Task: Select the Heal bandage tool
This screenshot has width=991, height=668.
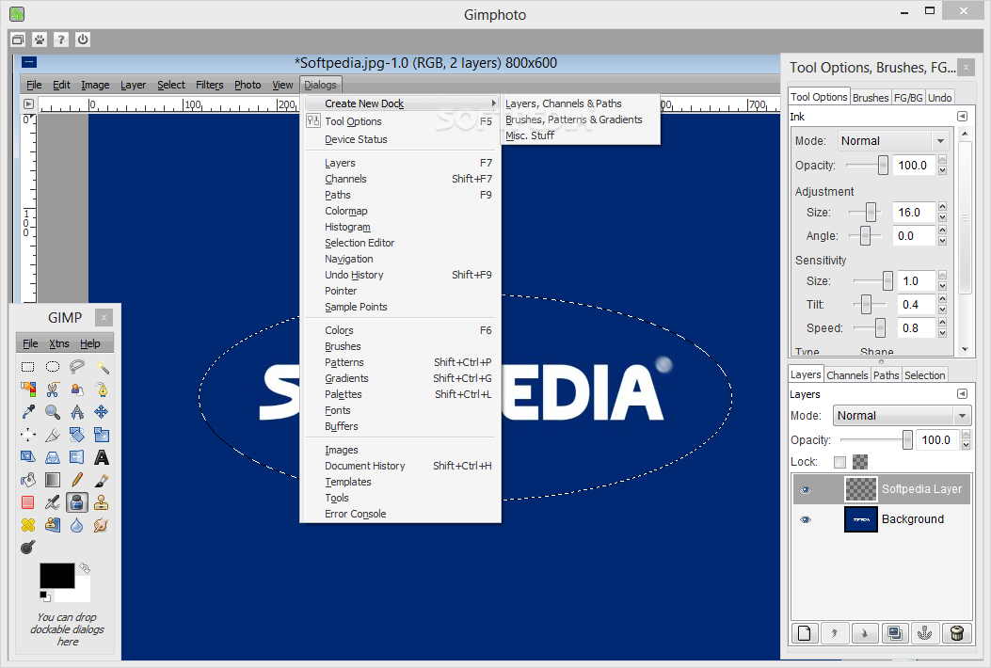Action: click(x=28, y=525)
